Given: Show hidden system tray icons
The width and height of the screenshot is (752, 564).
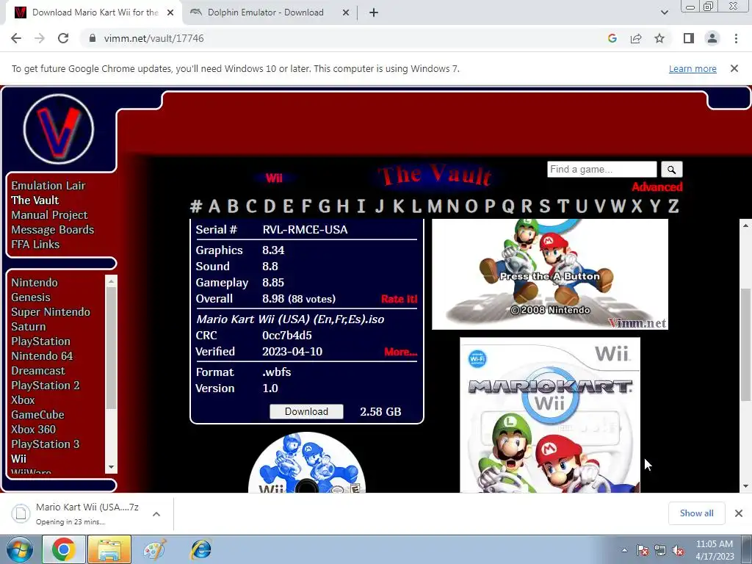Looking at the screenshot, I should click(x=624, y=550).
